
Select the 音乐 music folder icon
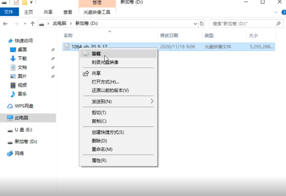coord(13,94)
